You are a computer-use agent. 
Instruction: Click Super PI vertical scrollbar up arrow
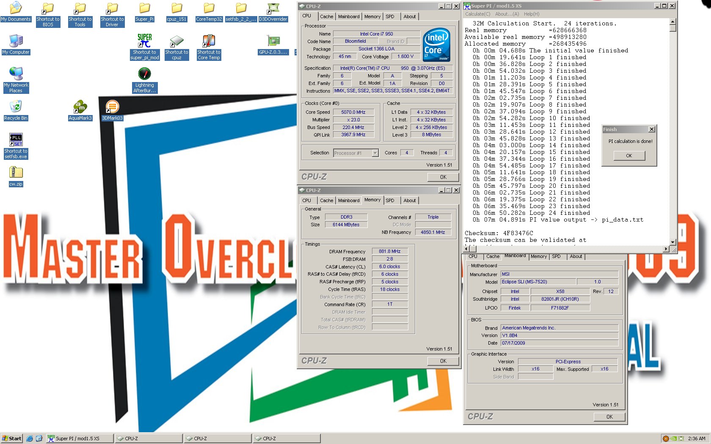point(673,22)
